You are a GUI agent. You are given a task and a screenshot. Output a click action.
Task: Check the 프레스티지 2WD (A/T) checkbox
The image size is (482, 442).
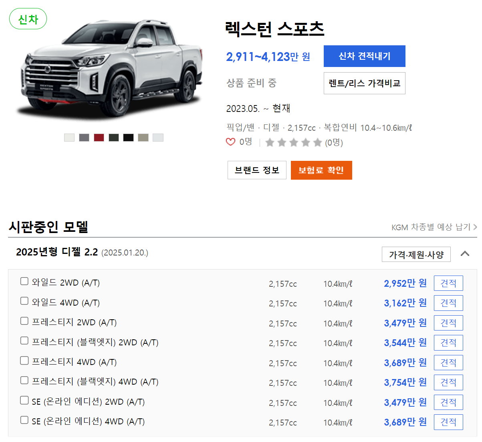pyautogui.click(x=24, y=321)
